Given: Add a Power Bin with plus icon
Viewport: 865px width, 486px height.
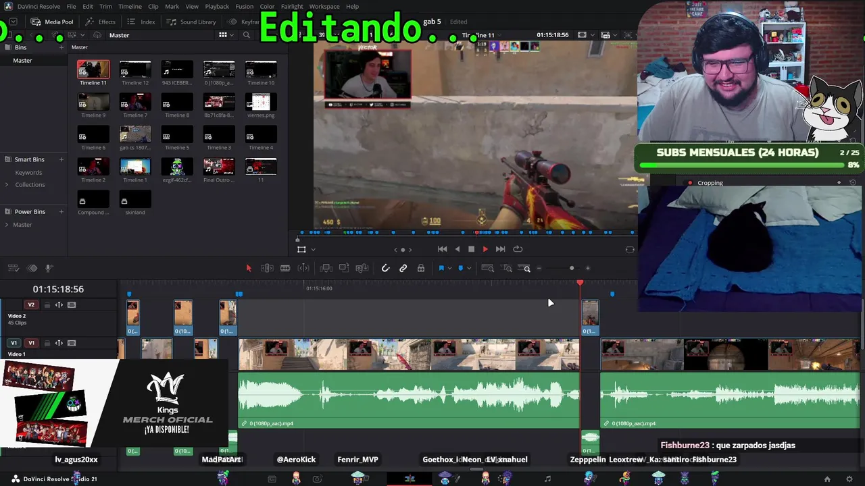Looking at the screenshot, I should (61, 211).
